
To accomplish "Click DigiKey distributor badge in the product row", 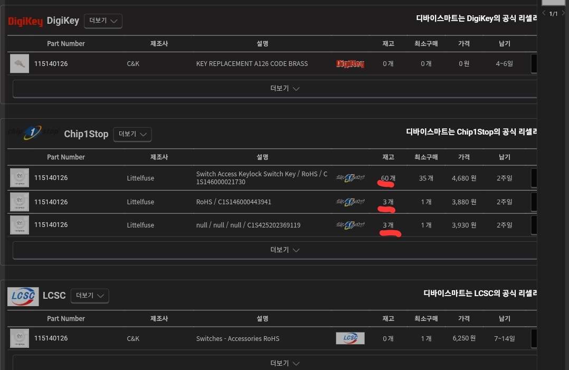I will point(350,64).
